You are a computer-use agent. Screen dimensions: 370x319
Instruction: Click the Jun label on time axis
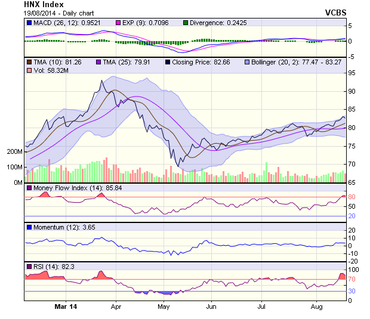211,306
